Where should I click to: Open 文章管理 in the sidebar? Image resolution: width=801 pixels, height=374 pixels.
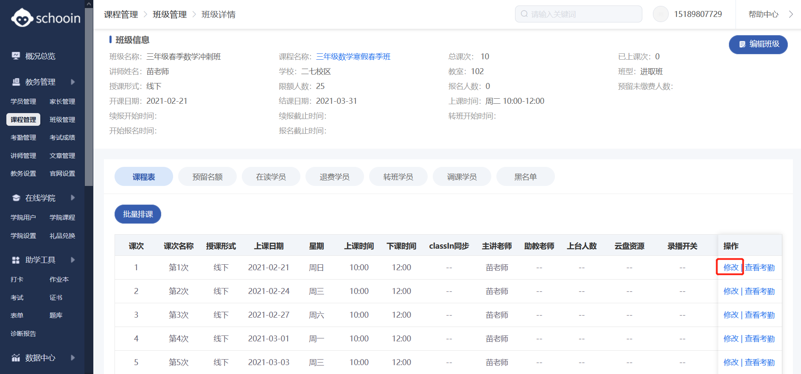click(62, 155)
